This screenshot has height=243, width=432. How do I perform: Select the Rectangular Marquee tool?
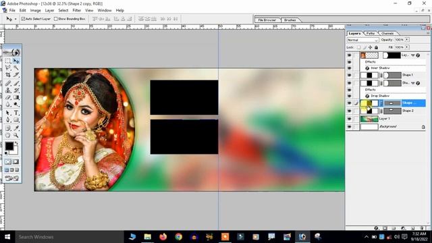pos(8,61)
